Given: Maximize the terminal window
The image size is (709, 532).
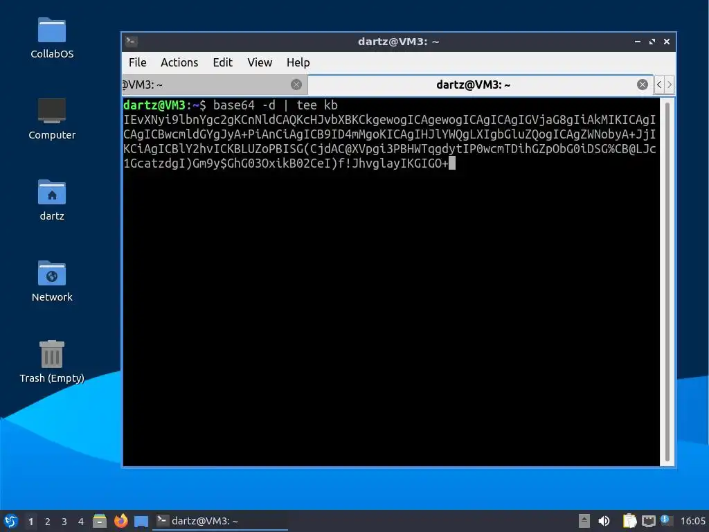Looking at the screenshot, I should pyautogui.click(x=652, y=42).
